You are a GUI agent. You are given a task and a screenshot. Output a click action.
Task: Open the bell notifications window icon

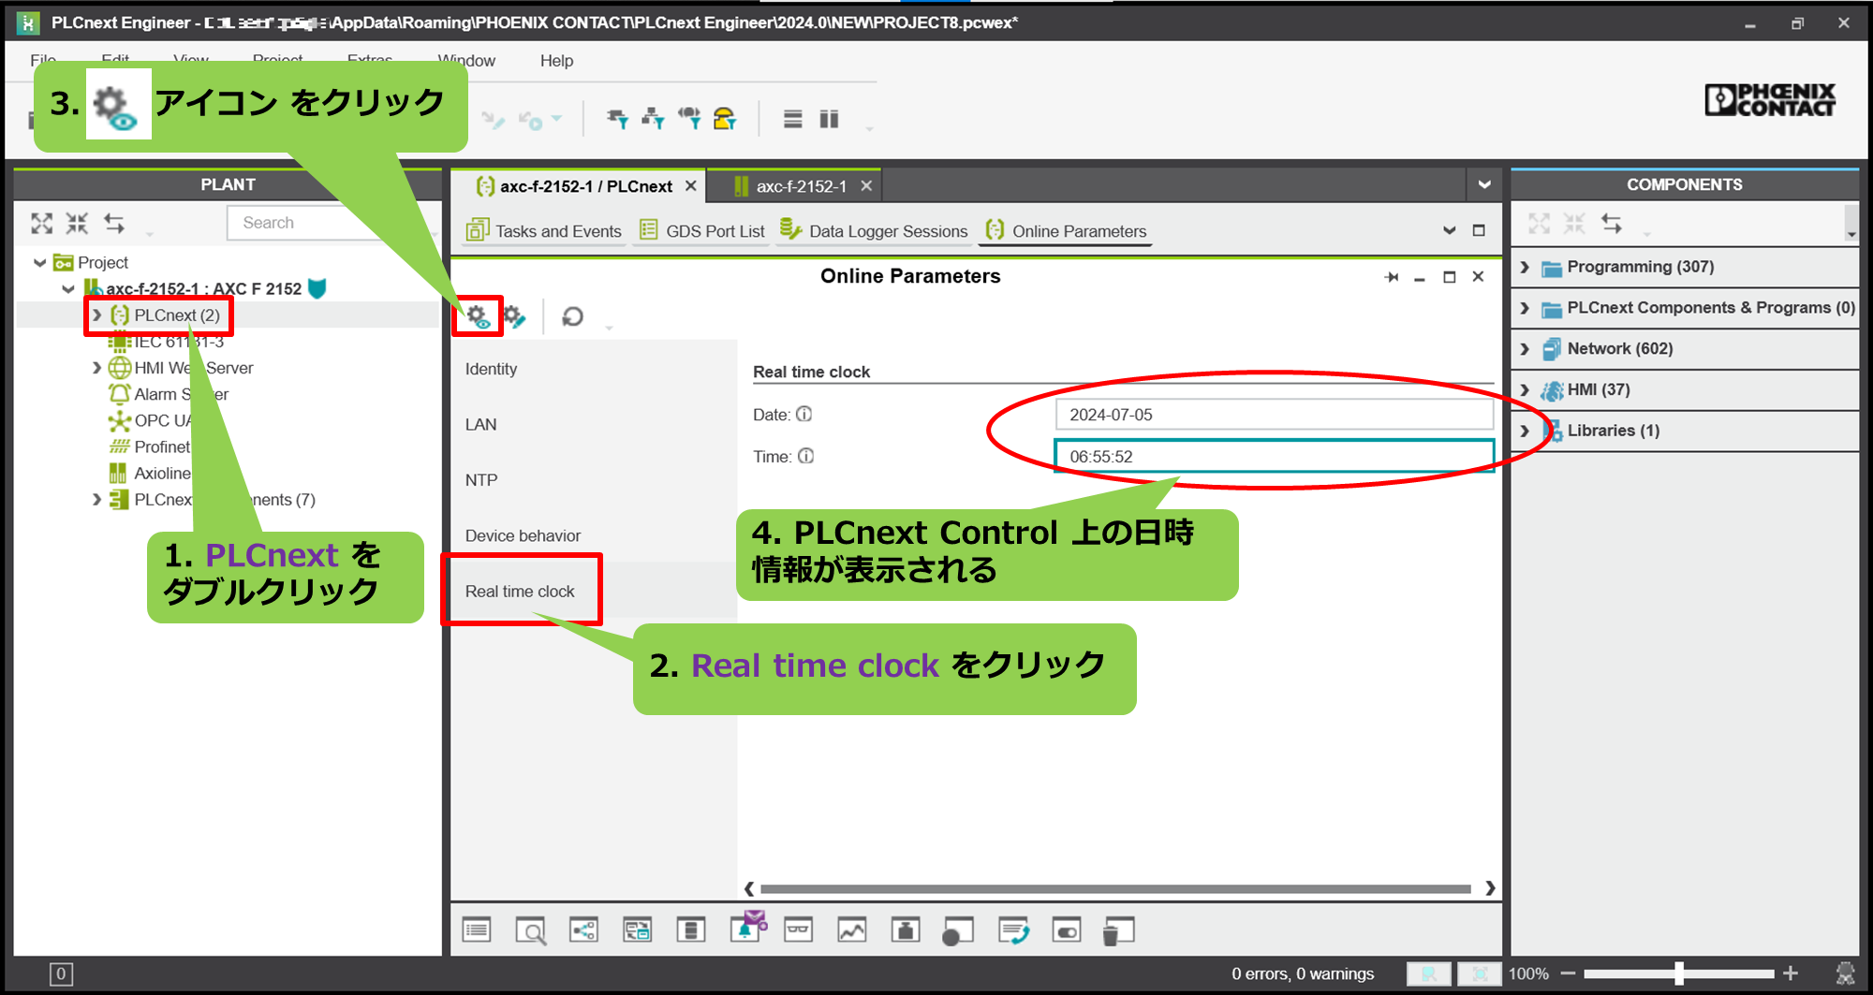tap(747, 929)
